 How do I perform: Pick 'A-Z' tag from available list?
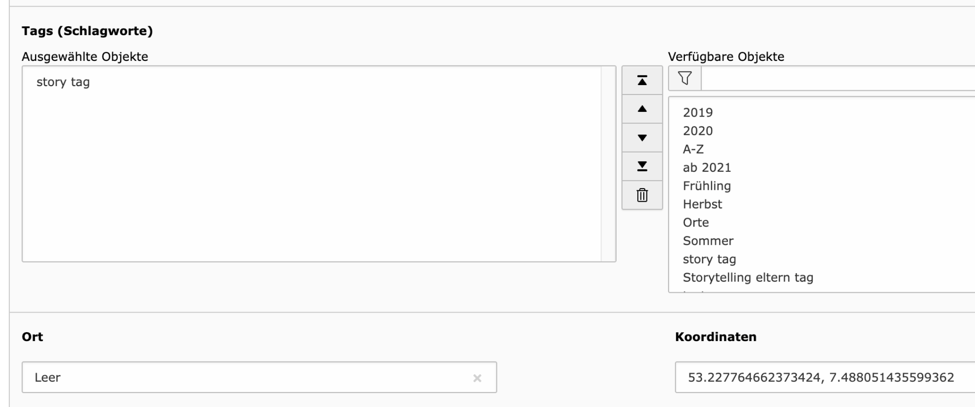693,149
